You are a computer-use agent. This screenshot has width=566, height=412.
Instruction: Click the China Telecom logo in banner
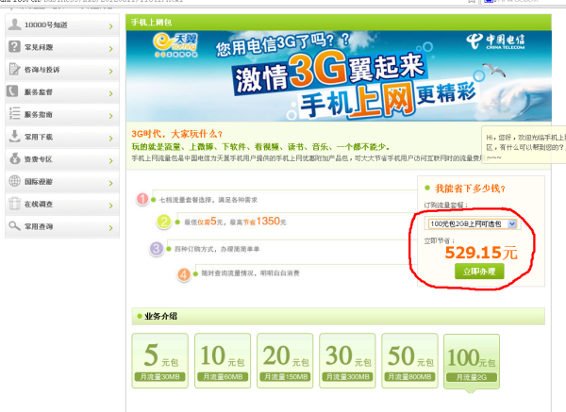495,41
